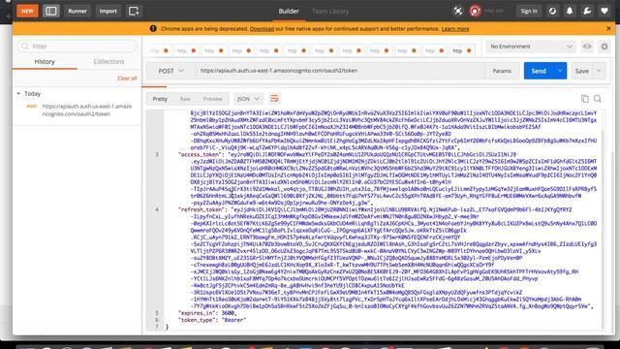Select the History sidebar tab
Image resolution: width=620 pixels, height=349 pixels.
point(45,62)
